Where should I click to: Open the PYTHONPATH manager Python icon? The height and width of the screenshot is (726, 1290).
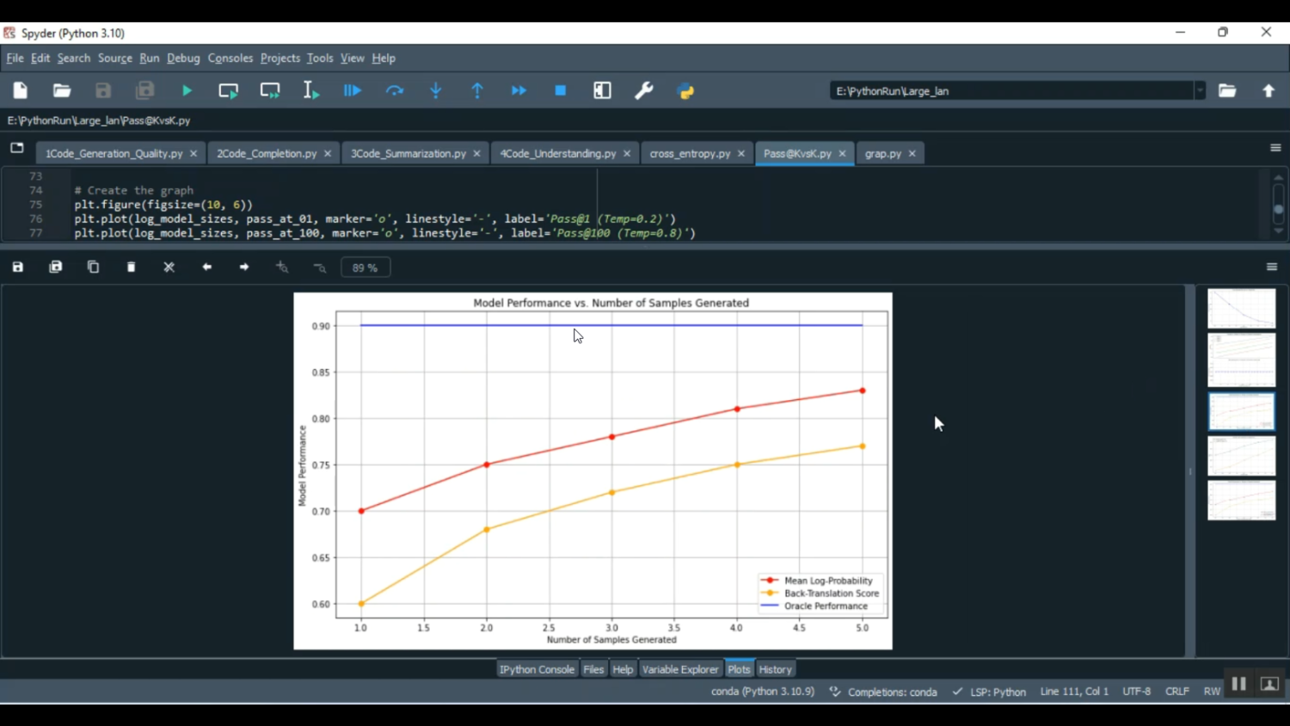click(686, 91)
